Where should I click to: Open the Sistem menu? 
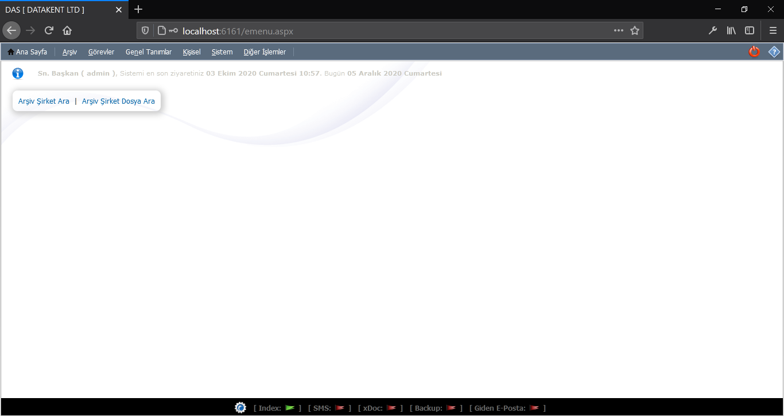pos(222,52)
